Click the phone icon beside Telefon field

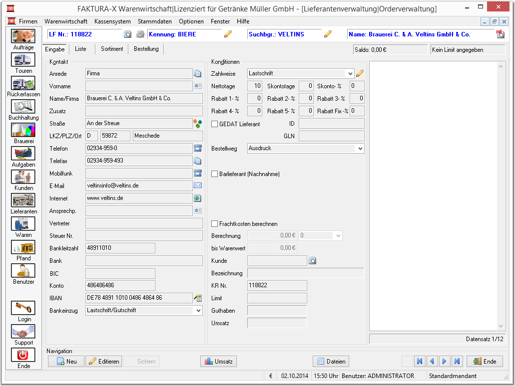pos(198,148)
